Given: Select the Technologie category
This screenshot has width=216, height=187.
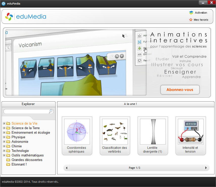Looking at the screenshot, I should click(20, 151).
